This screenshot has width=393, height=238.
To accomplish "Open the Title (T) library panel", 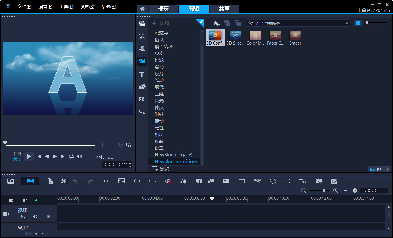I will [x=142, y=74].
